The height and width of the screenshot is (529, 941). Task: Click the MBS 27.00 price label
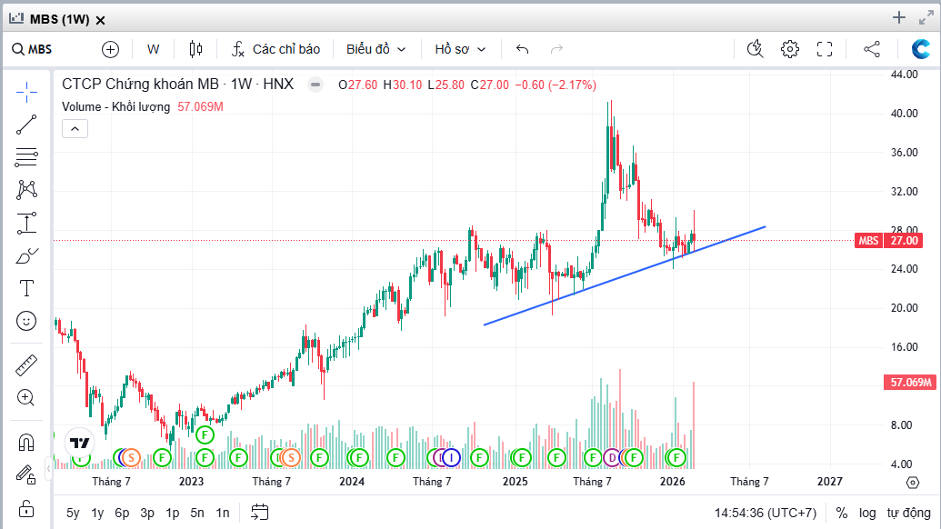(x=887, y=241)
